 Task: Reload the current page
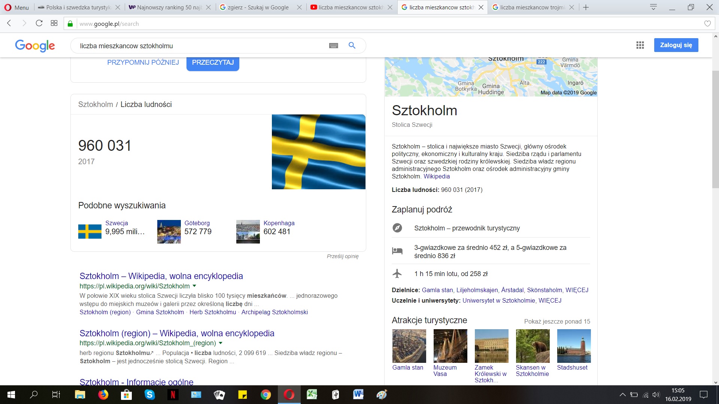[x=39, y=23]
